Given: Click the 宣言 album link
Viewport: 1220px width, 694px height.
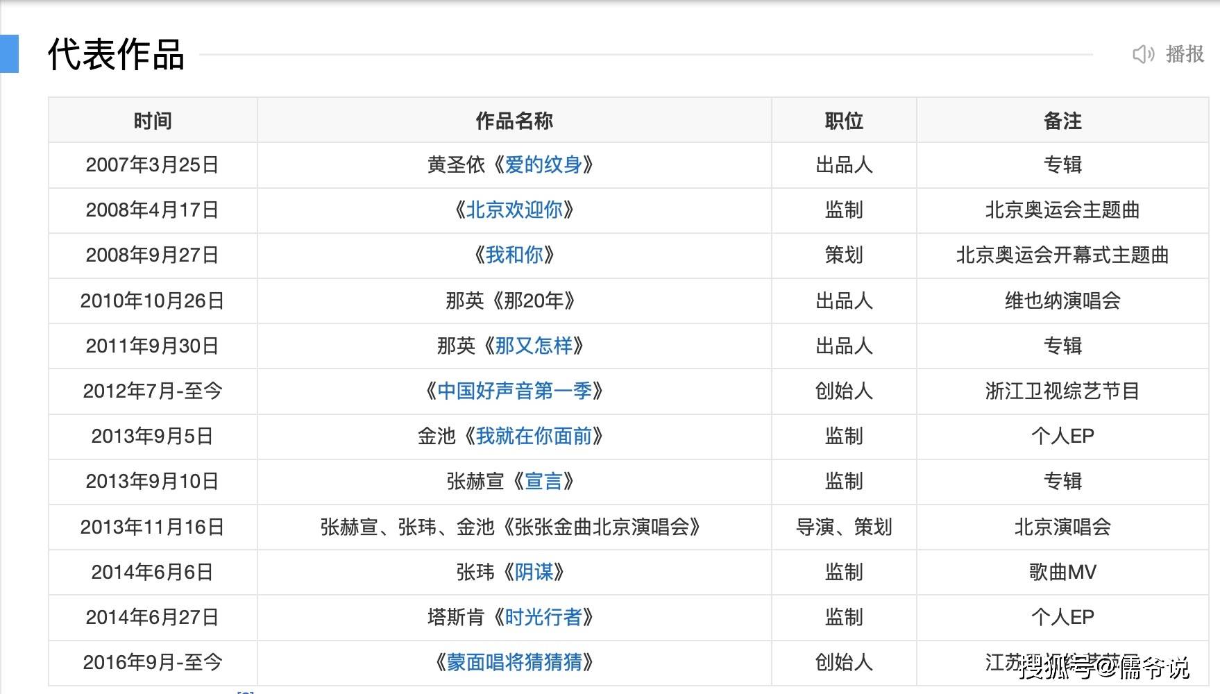Looking at the screenshot, I should click(543, 481).
